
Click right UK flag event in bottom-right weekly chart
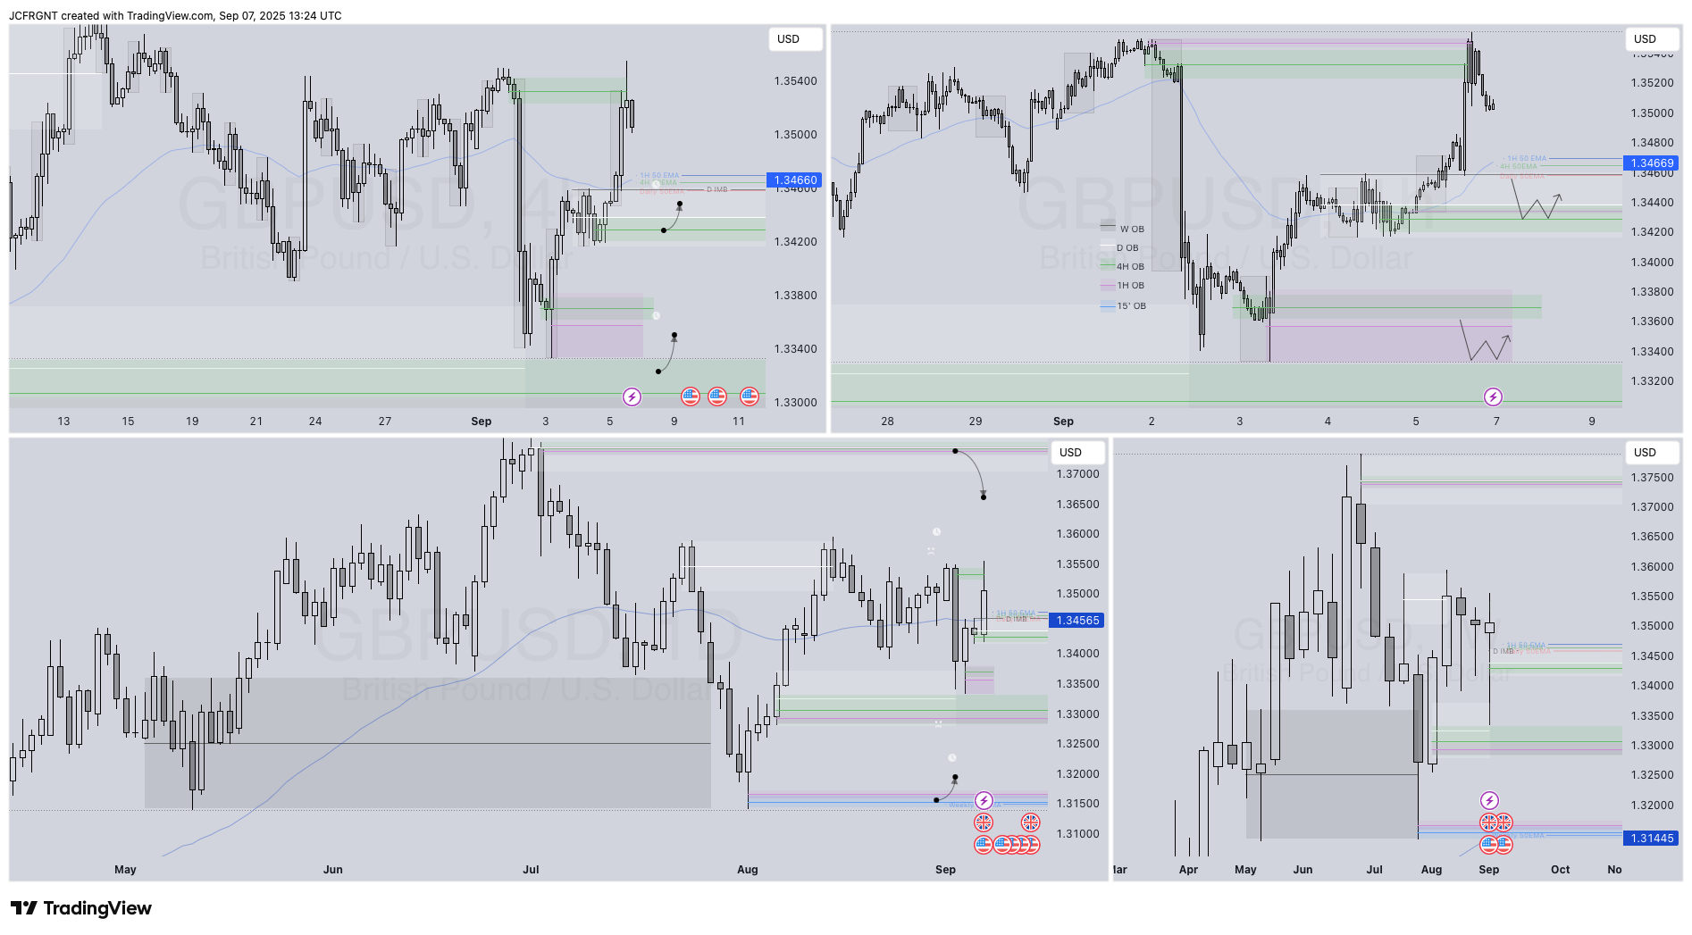coord(1504,822)
